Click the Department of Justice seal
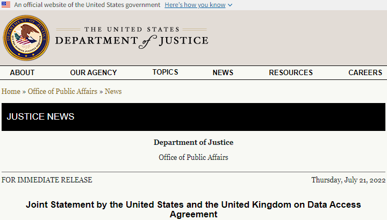 (x=26, y=38)
